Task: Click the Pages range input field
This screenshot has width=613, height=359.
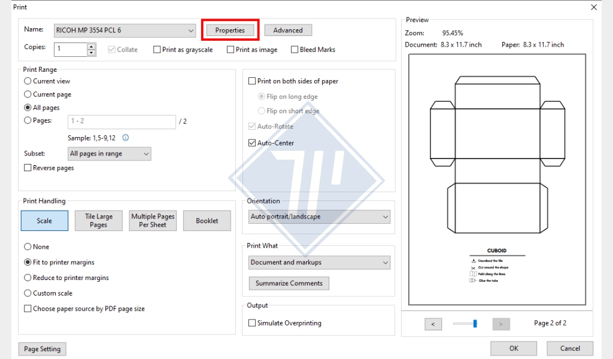Action: pyautogui.click(x=122, y=121)
